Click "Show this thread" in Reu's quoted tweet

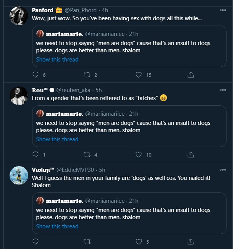(57, 139)
